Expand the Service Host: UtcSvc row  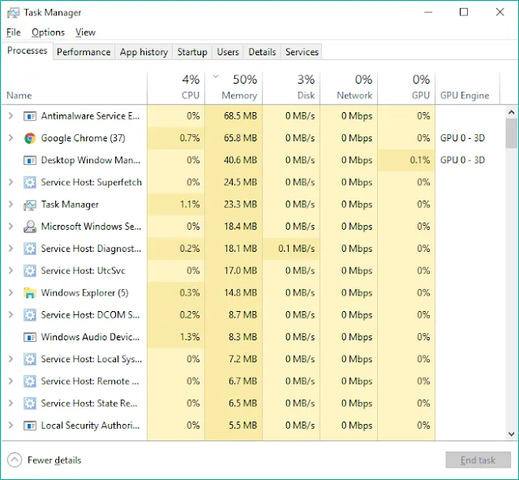pos(11,270)
